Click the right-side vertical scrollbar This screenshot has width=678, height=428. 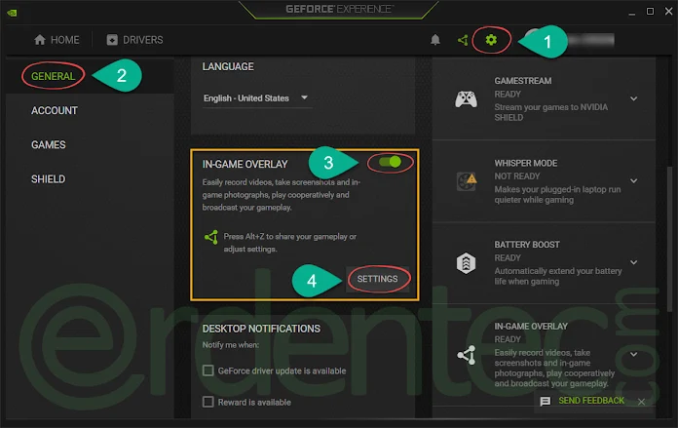coord(668,238)
